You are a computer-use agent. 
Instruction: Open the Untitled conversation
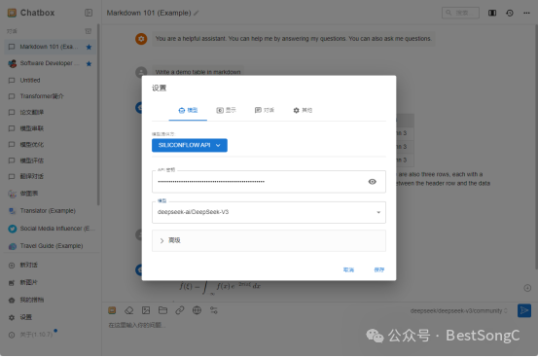50,80
